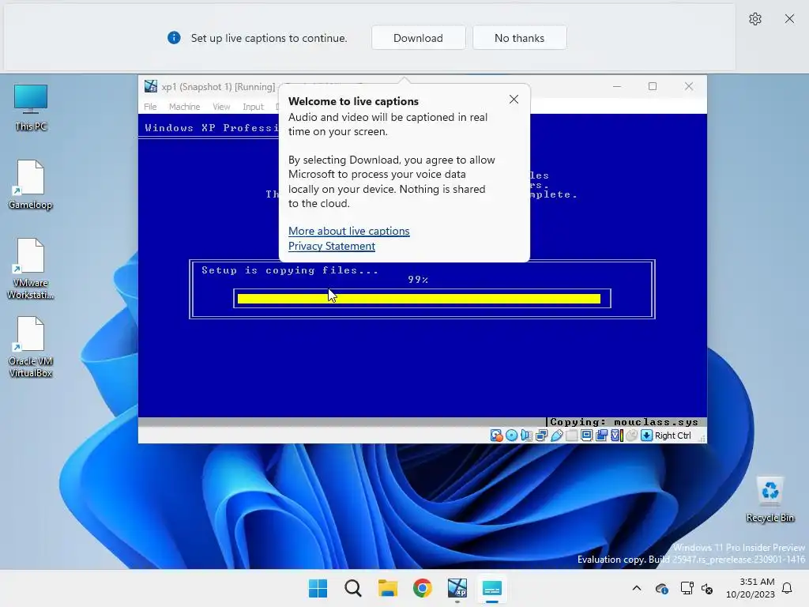The height and width of the screenshot is (607, 809).
Task: Maximize the xp1 VirtualBox window
Action: (x=653, y=86)
